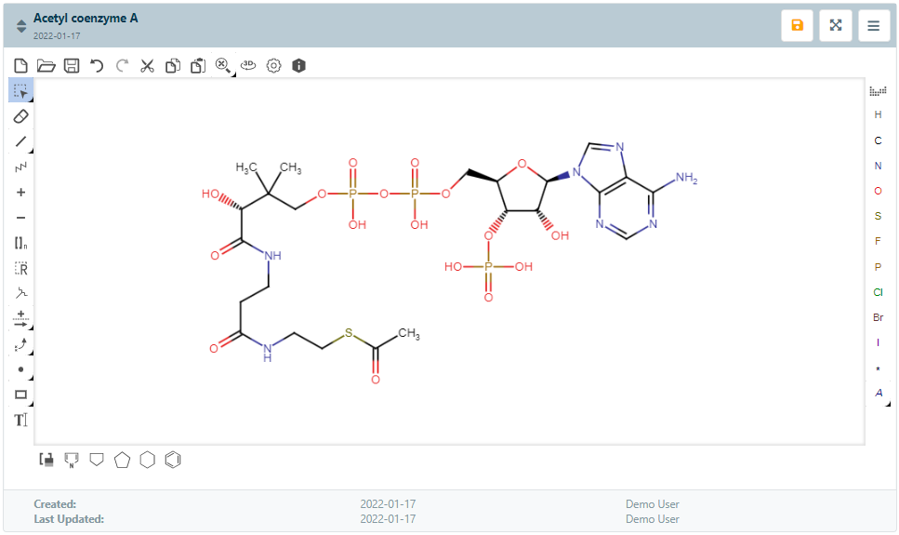Click the cut scissors icon
The image size is (899, 535).
click(147, 65)
